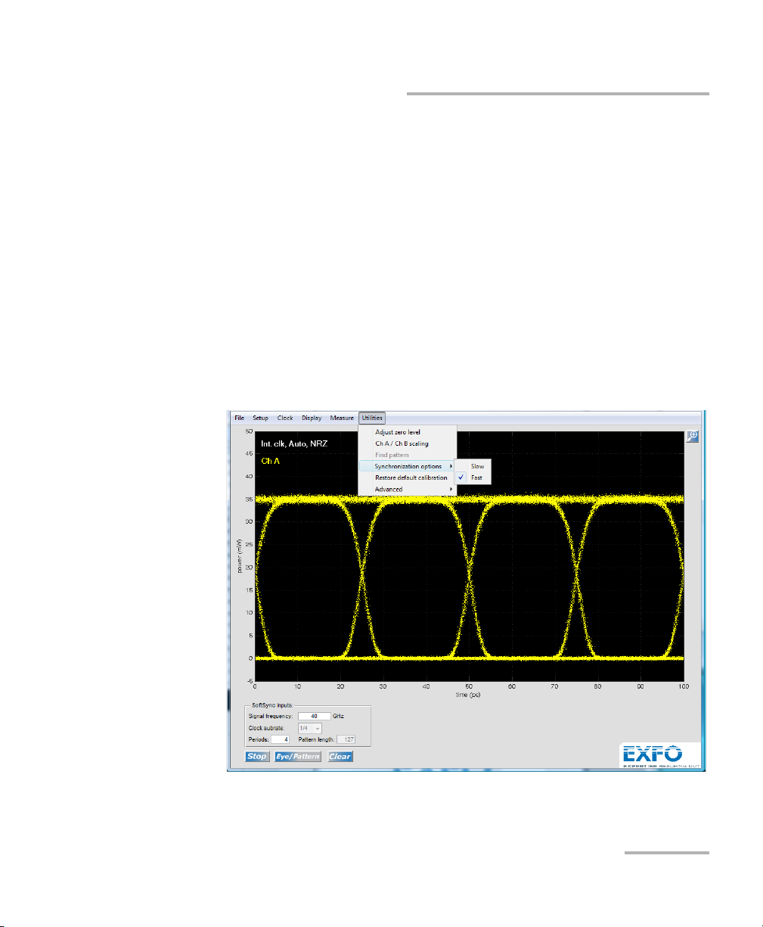Click the Eye/Pattern button
The width and height of the screenshot is (763, 927).
click(298, 756)
